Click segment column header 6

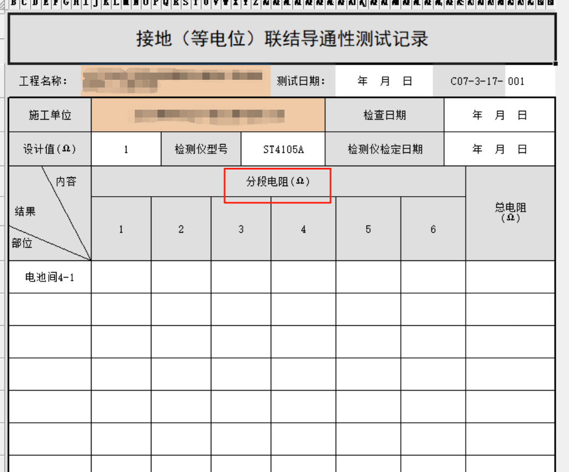coord(433,229)
